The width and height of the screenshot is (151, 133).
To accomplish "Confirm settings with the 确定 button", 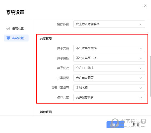I will coord(115,125).
